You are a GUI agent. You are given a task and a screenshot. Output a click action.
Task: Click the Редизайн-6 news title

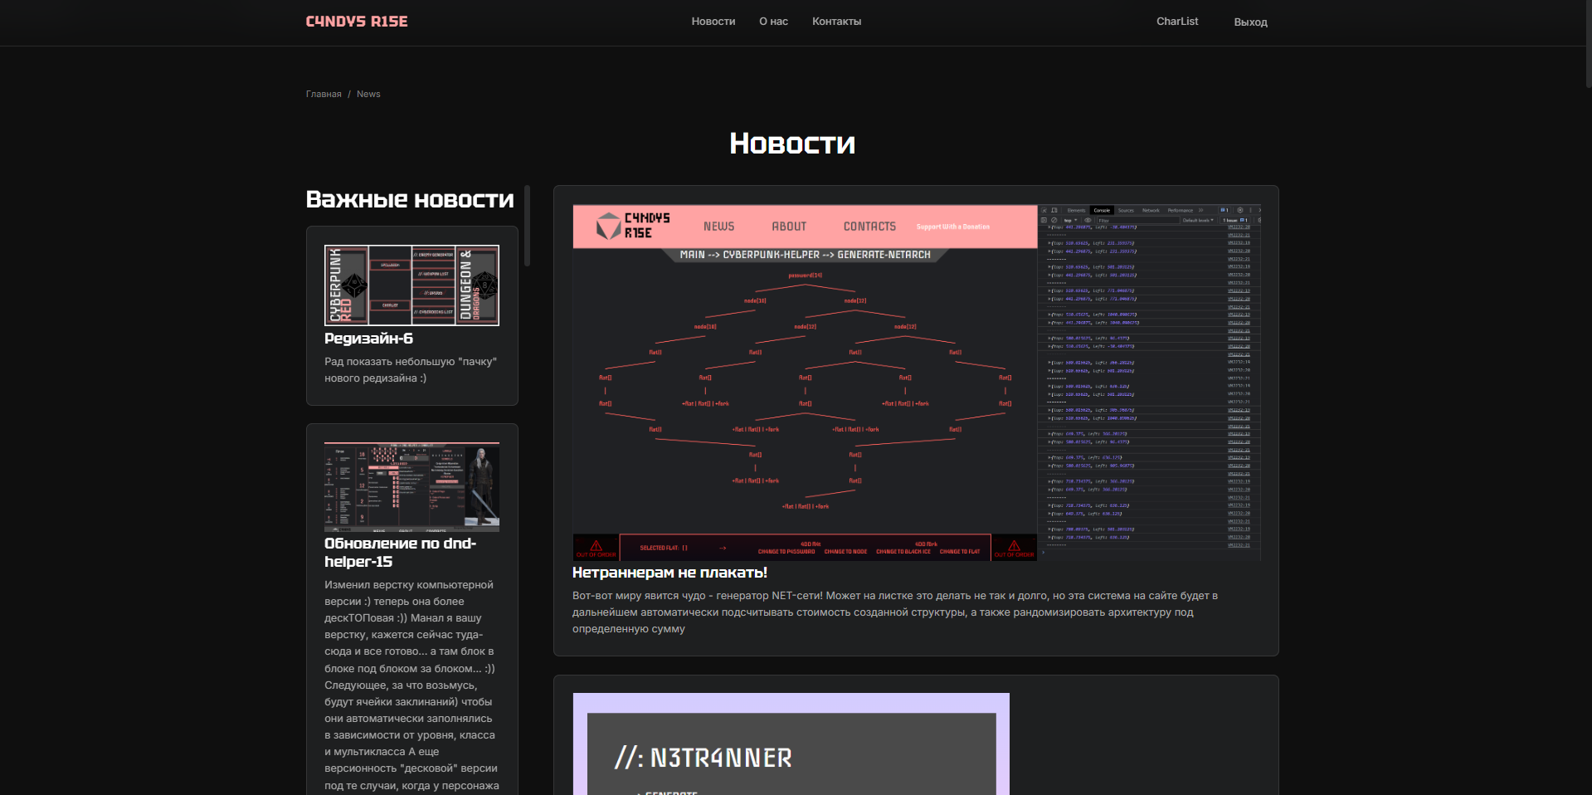tap(368, 339)
